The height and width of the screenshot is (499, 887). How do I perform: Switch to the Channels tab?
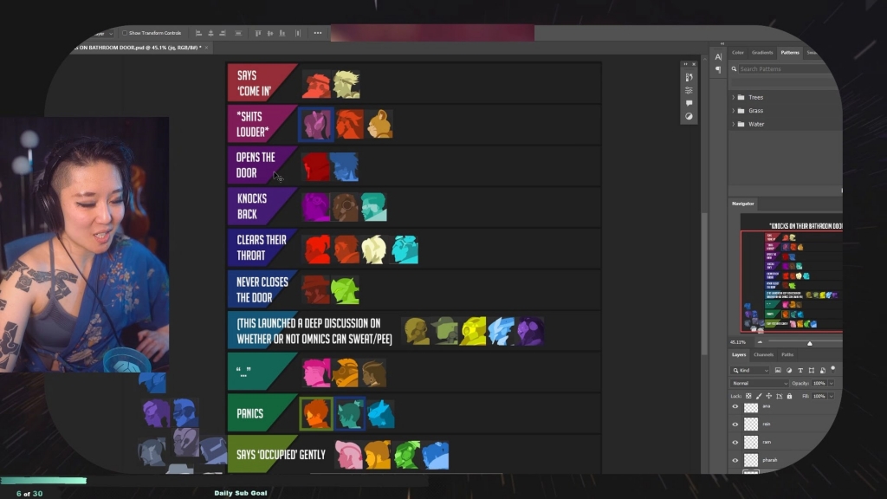(x=763, y=354)
